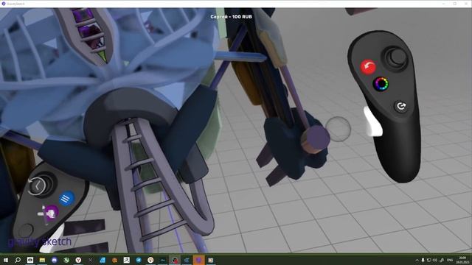Open the blue notes taskbar app icon

[x=103, y=260]
